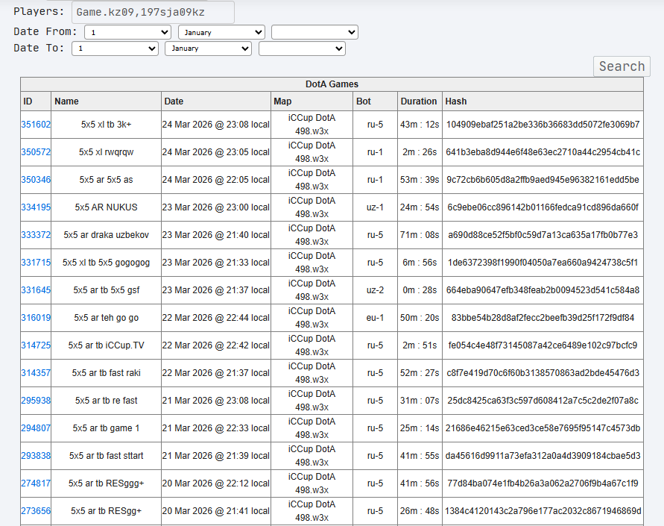Viewport: 664px width, 526px height.
Task: Select game name '5x5 ar tb 5x5 gsf'
Action: (107, 290)
